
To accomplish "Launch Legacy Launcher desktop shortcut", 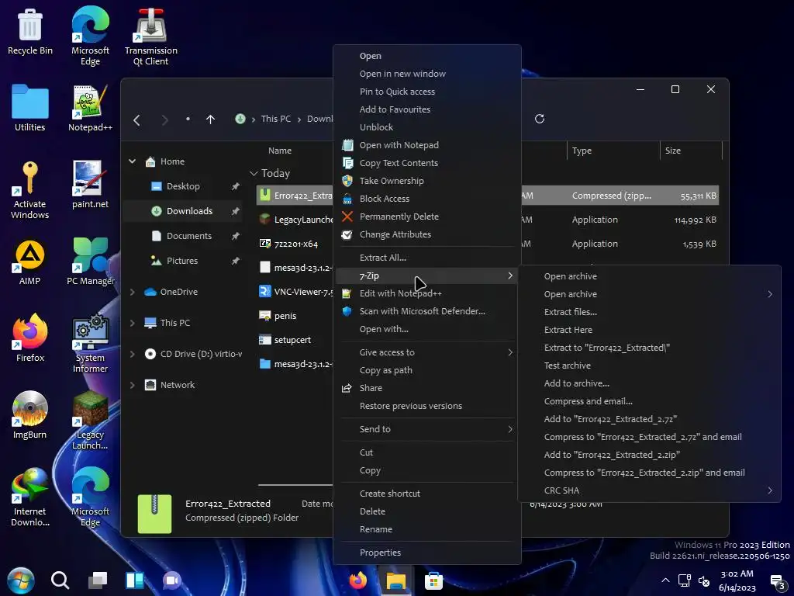I will point(90,421).
